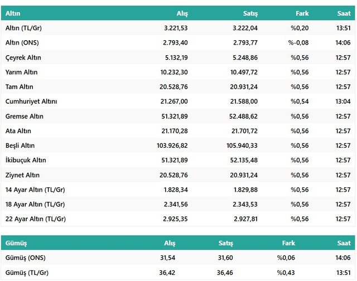This screenshot has width=357, height=281.
Task: Click the Fark column header in Gümüş table
Action: click(x=288, y=243)
